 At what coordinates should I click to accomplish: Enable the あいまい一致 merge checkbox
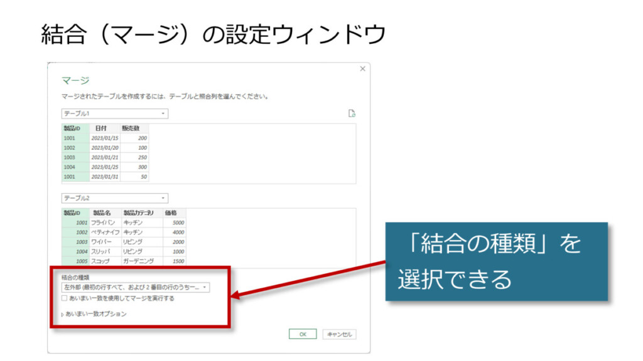tap(64, 298)
